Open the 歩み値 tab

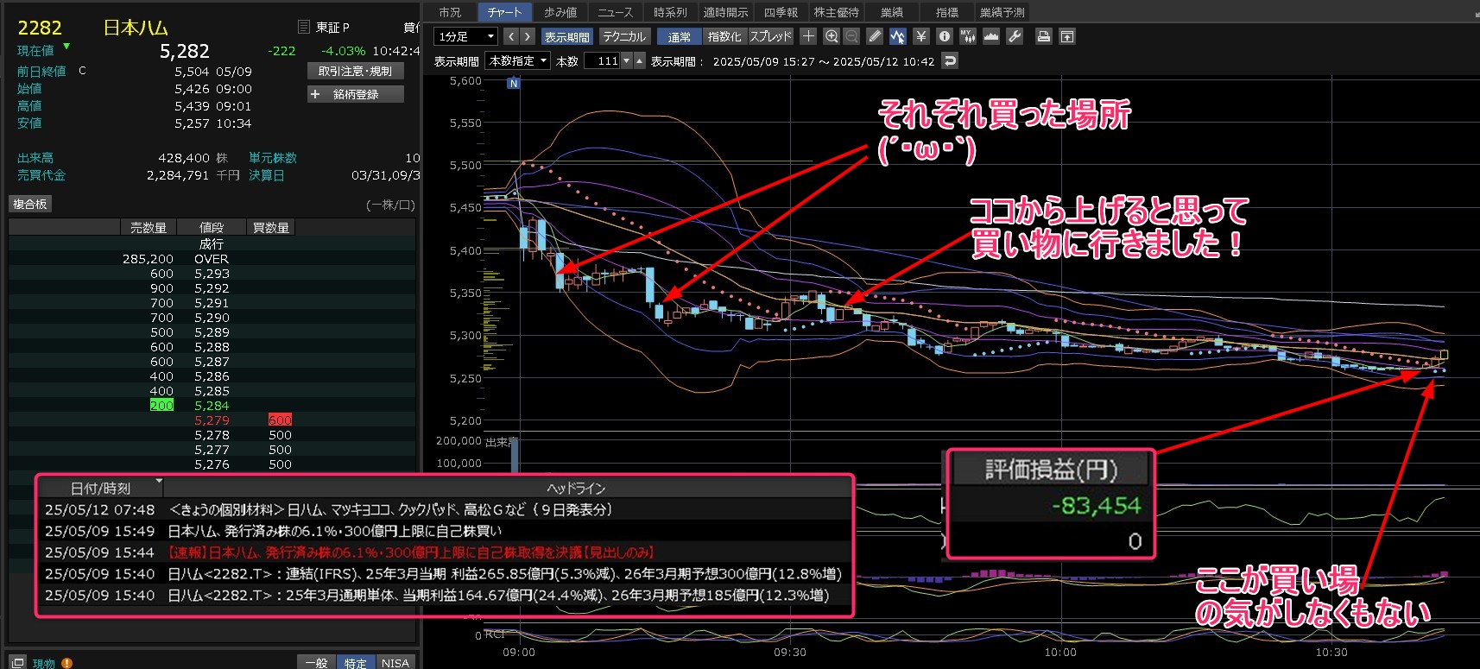pos(560,12)
